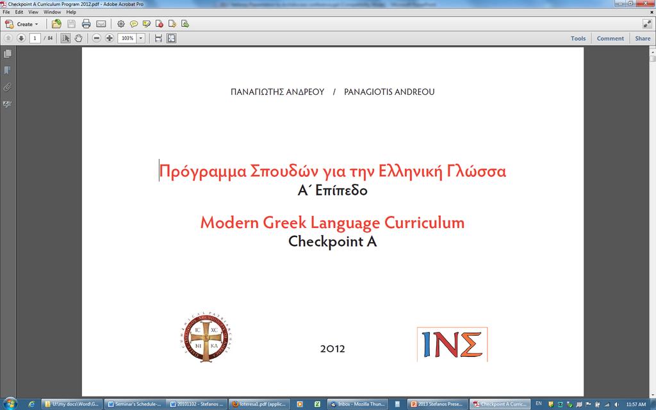Switch to U:\my docs\Word folder window
Viewport: 656px width, 410px height.
[72, 404]
